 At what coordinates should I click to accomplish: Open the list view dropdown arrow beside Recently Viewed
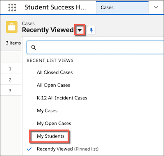[80, 30]
